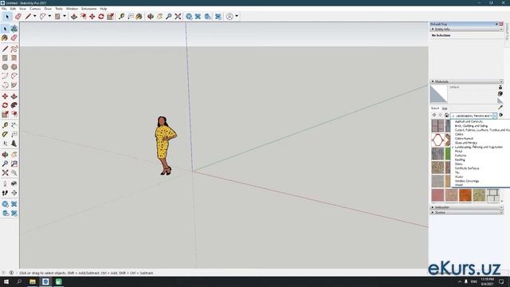Select the Follow Me tool
The width and height of the screenshot is (510, 287).
pyautogui.click(x=14, y=105)
